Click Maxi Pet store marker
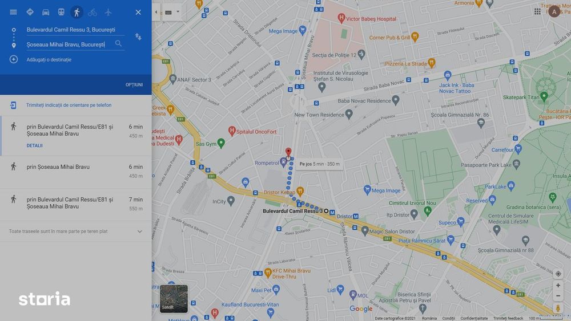Image resolution: width=571 pixels, height=321 pixels. pyautogui.click(x=276, y=290)
